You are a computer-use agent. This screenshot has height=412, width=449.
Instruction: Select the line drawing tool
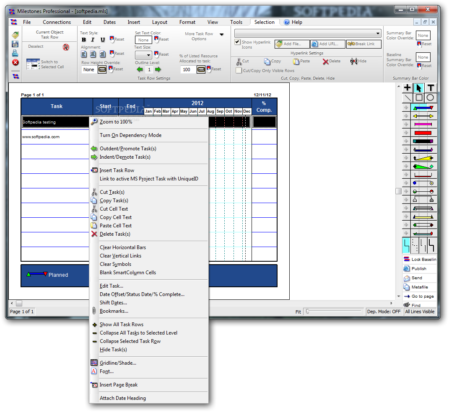pos(407,98)
